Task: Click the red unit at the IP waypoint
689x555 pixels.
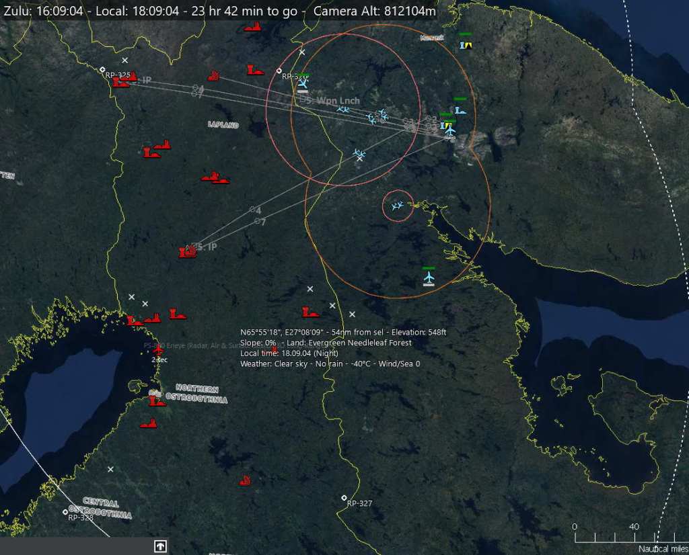Action: coord(187,252)
